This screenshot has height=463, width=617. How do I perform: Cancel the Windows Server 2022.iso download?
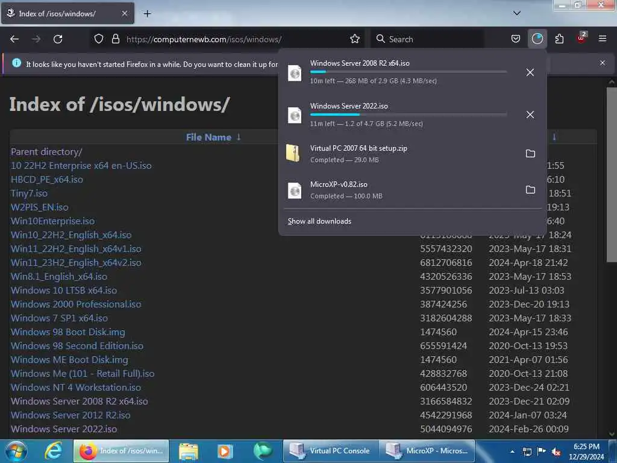pos(530,115)
